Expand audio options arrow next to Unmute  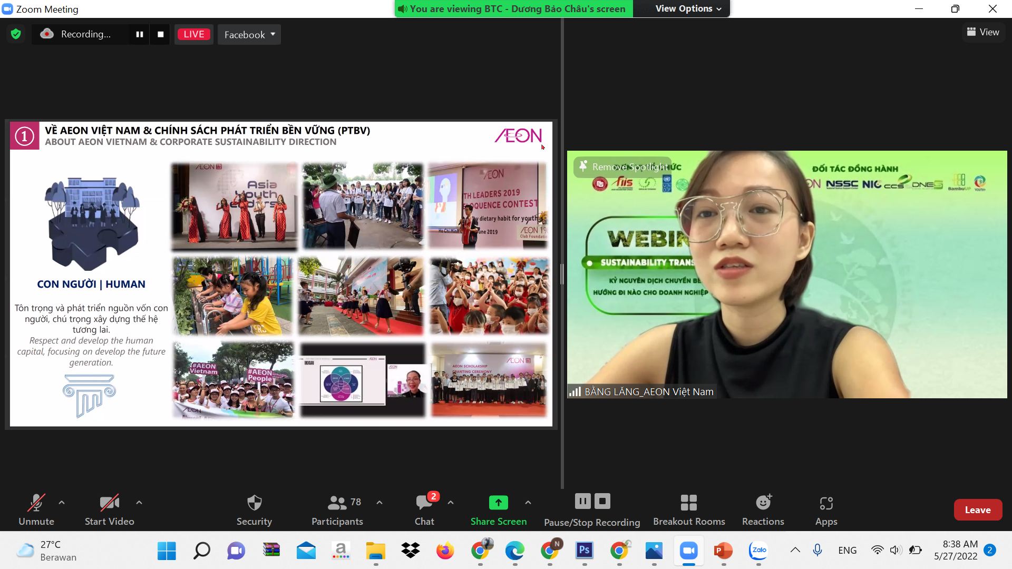tap(62, 503)
